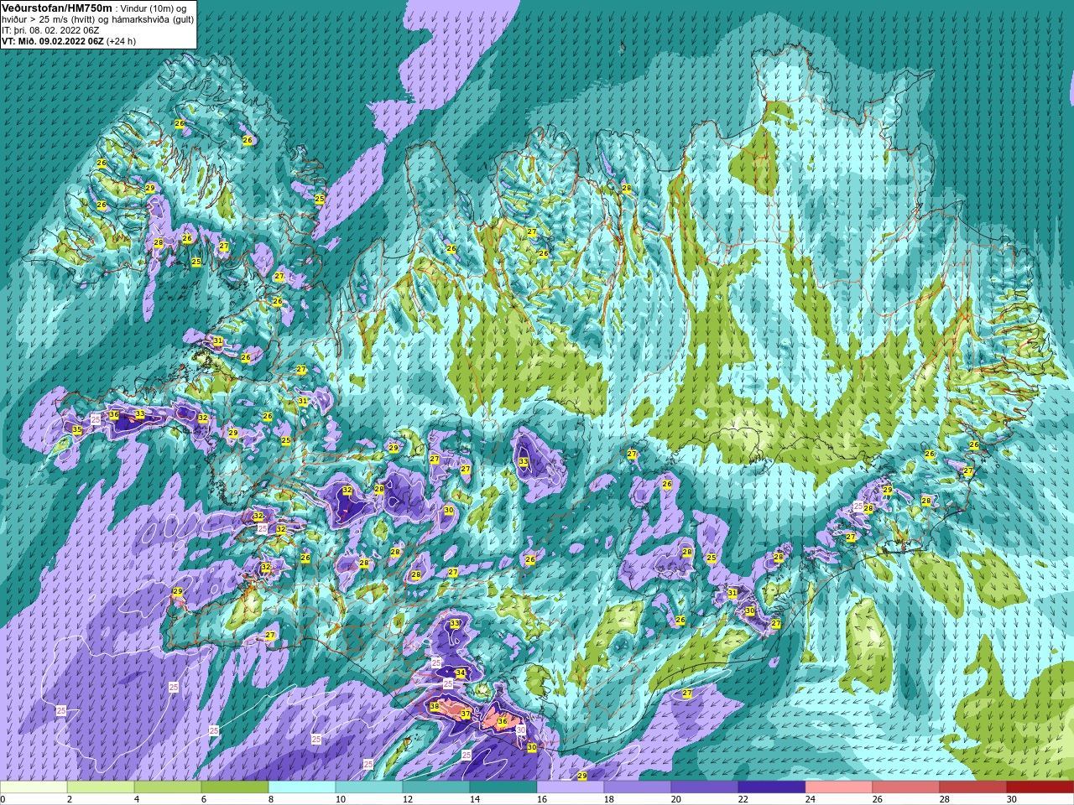Click the teal 12–14 m/s legend swatch
The width and height of the screenshot is (1074, 805).
point(436,787)
